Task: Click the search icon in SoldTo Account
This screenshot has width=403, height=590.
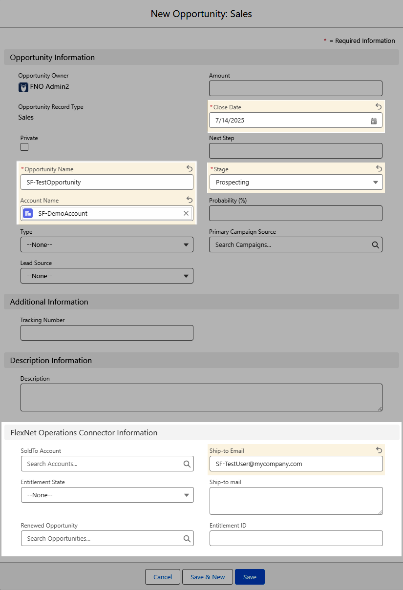Action: tap(187, 464)
